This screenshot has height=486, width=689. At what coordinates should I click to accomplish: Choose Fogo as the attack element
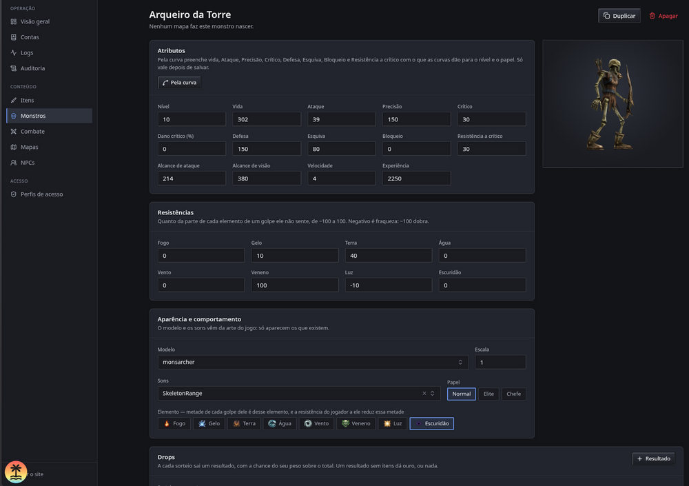pyautogui.click(x=174, y=423)
